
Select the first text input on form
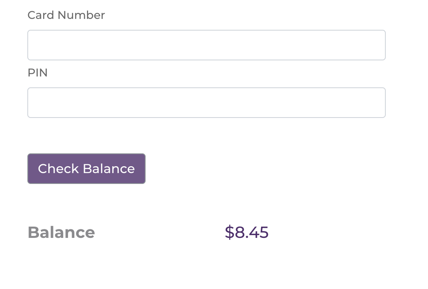click(x=206, y=45)
